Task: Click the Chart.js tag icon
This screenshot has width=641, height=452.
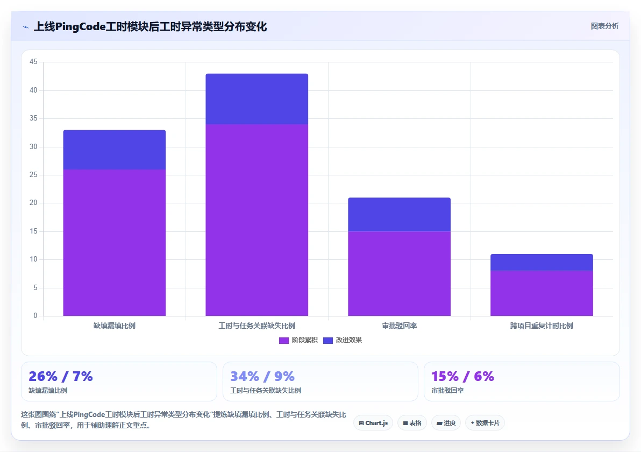Action: point(361,423)
